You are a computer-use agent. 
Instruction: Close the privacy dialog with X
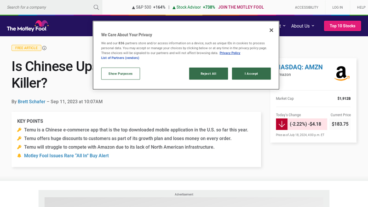271,30
